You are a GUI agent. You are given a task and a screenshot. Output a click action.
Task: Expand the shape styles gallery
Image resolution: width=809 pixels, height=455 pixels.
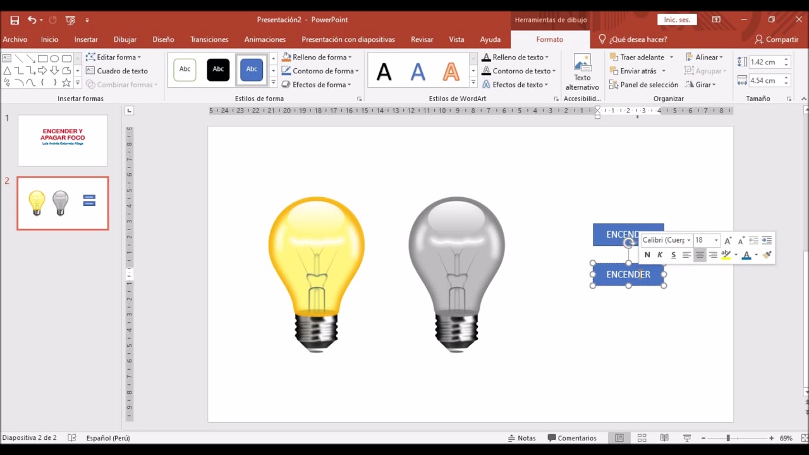(x=274, y=83)
